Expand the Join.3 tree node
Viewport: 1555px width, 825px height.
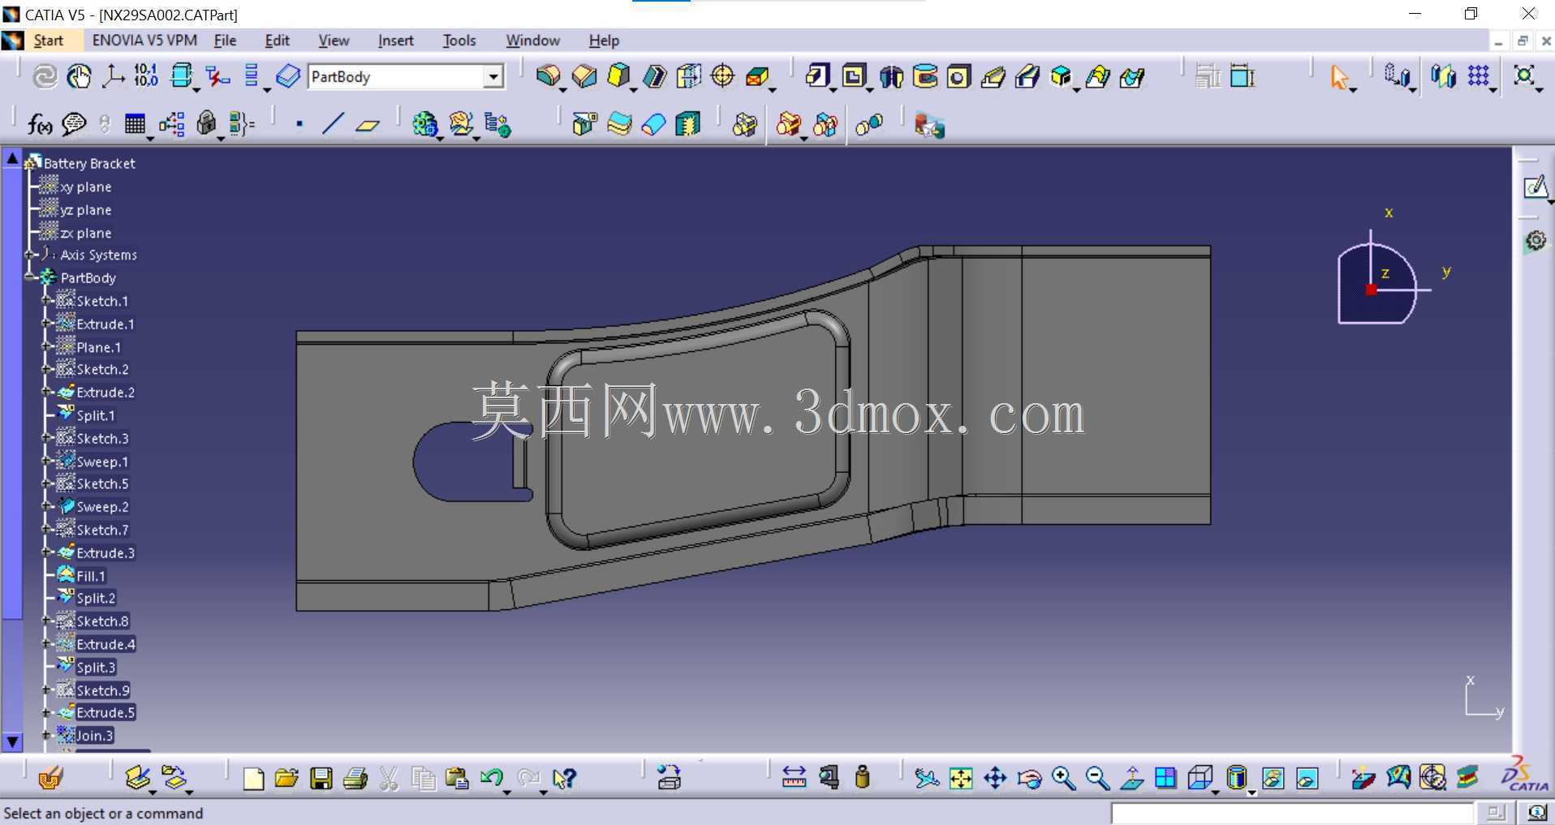(x=46, y=736)
